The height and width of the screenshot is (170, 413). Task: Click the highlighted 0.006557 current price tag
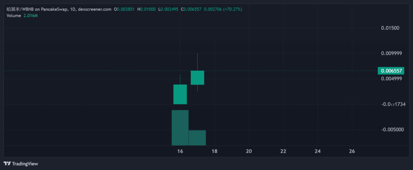tap(390, 71)
